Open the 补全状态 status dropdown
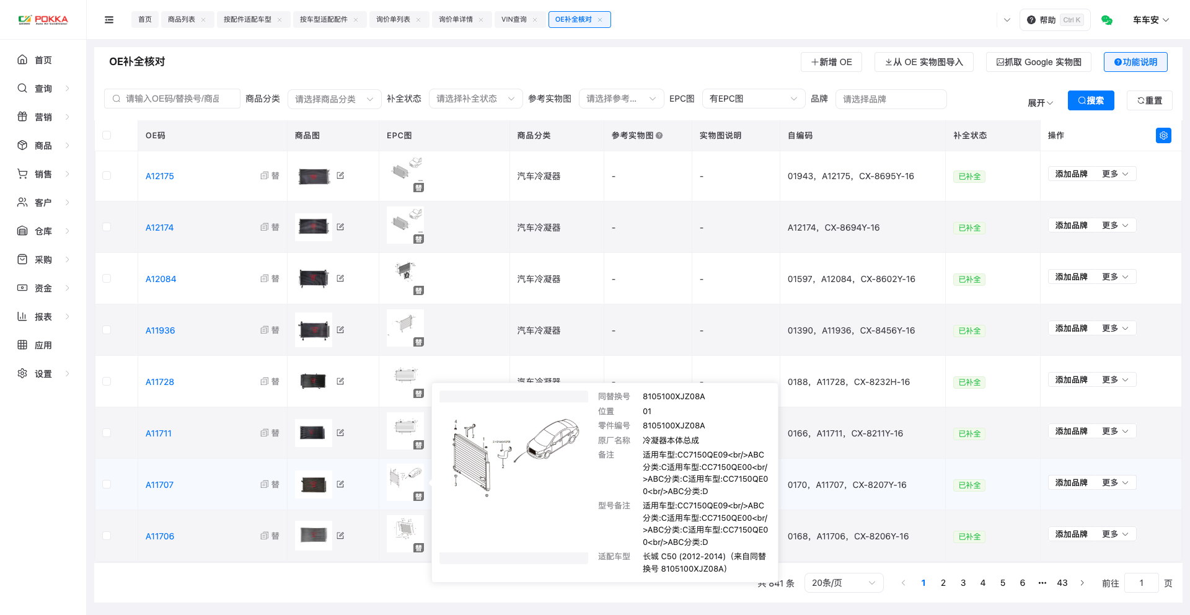The image size is (1190, 615). coord(476,99)
